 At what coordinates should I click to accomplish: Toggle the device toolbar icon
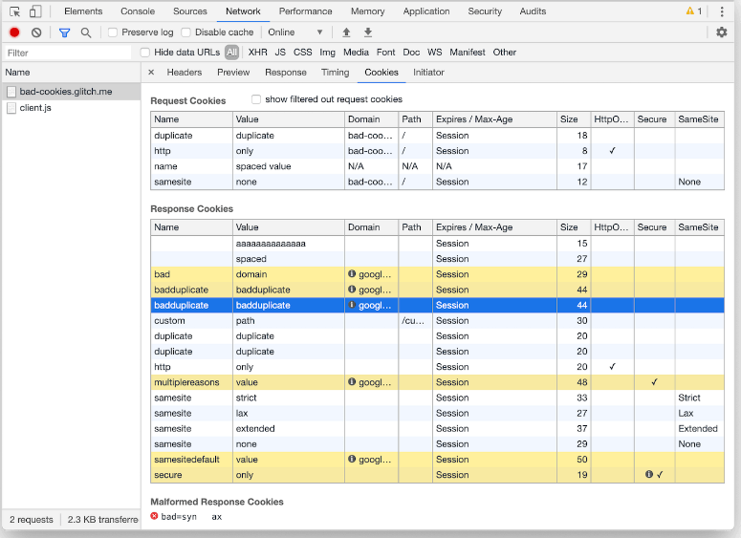click(x=35, y=11)
